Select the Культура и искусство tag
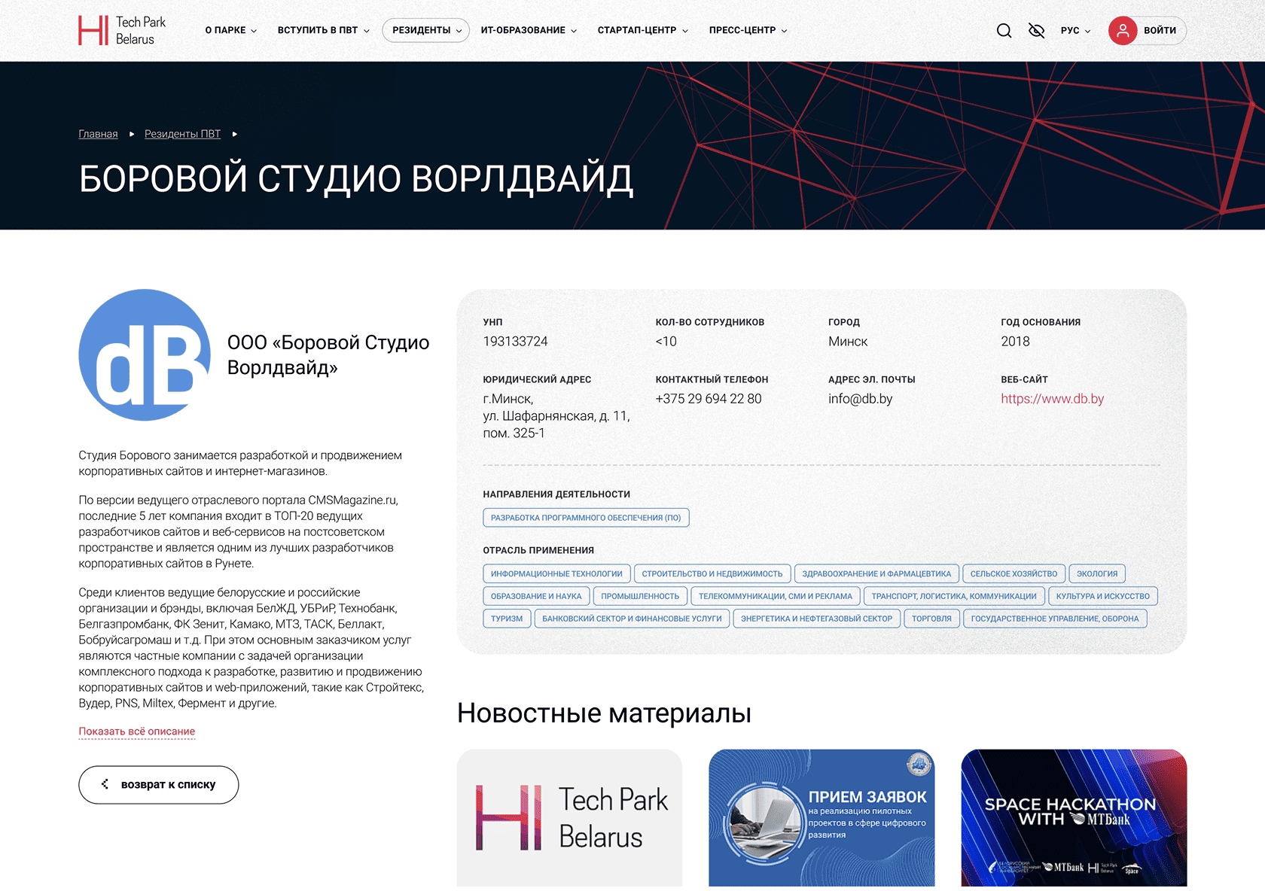Screen dimensions: 1265x891 (x=1103, y=596)
